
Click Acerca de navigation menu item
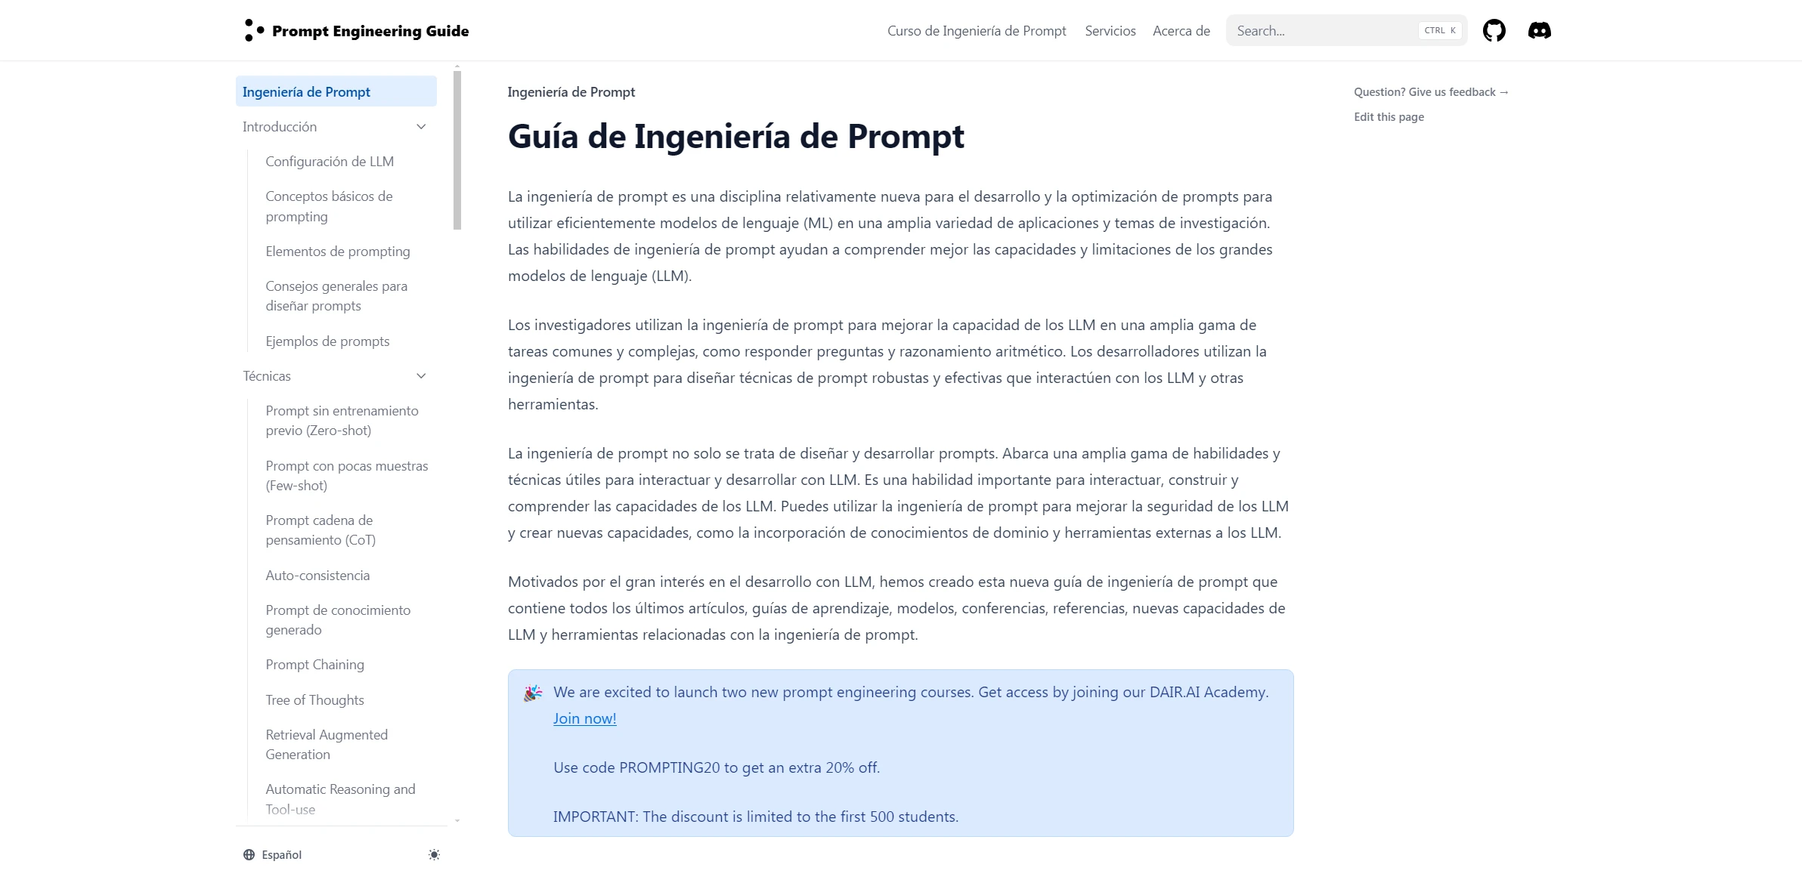tap(1181, 31)
